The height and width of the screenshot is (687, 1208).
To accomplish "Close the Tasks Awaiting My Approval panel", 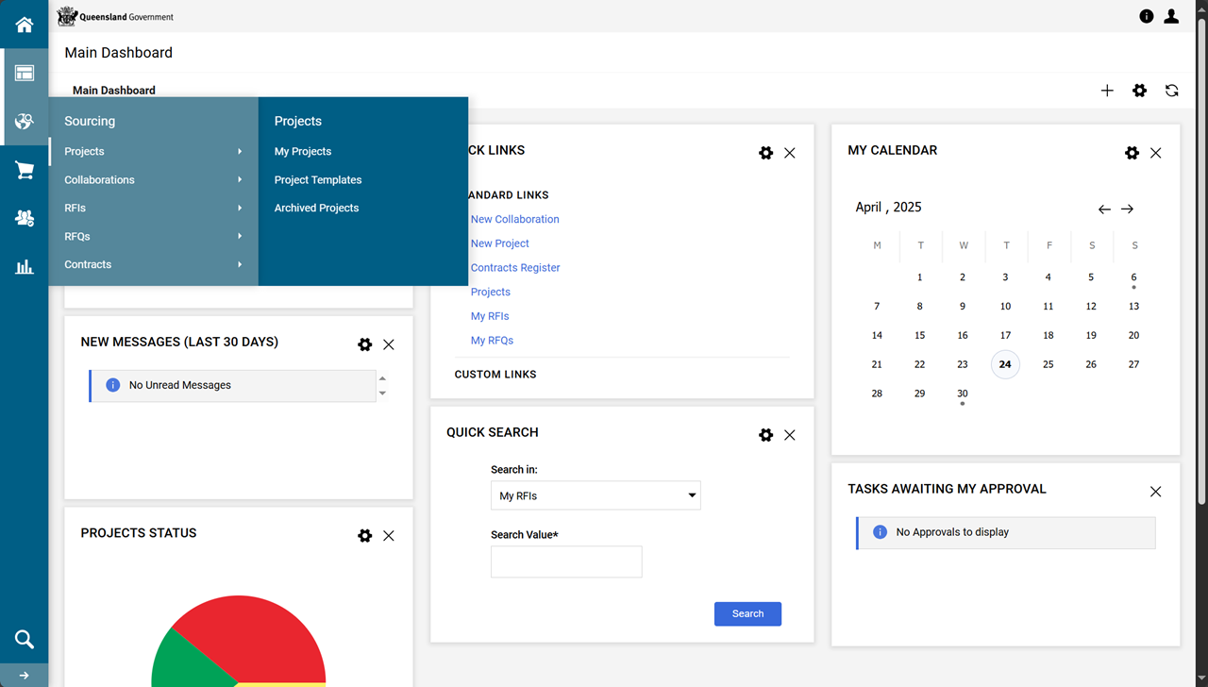I will pyautogui.click(x=1155, y=492).
